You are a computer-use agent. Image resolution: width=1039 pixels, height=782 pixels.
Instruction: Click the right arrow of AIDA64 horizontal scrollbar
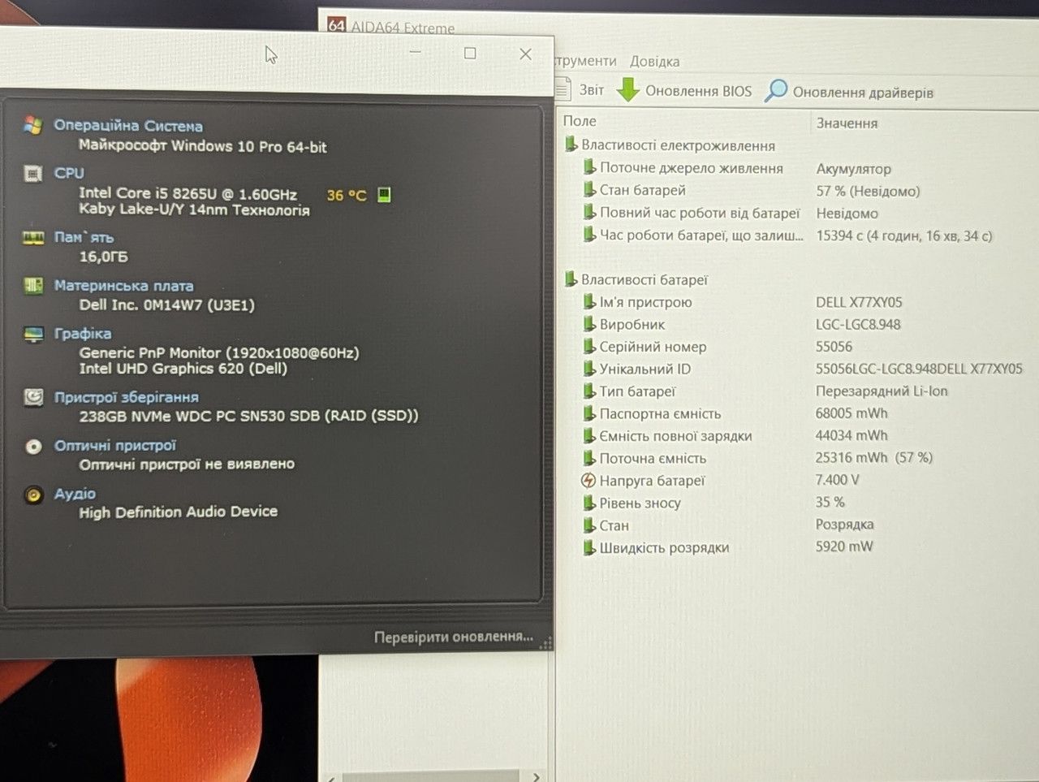click(536, 777)
